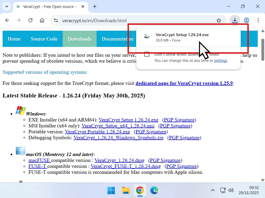Viewport: 265px width, 198px height.
Task: Navigate back using the back arrow
Action: [x=7, y=20]
